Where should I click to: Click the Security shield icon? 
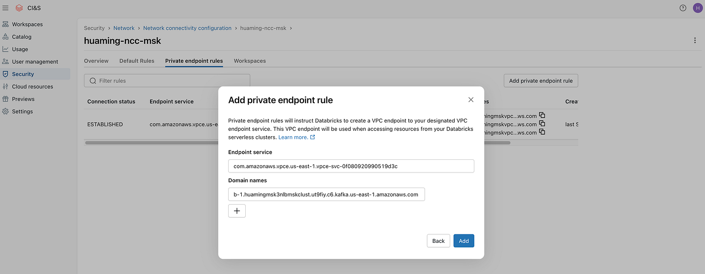(6, 74)
